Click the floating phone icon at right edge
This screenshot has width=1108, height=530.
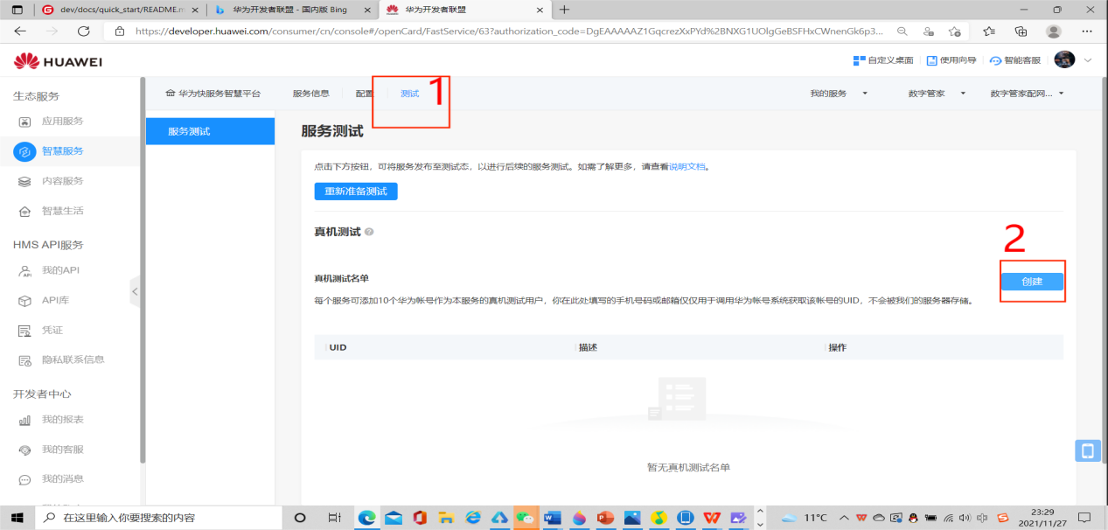coord(1087,450)
